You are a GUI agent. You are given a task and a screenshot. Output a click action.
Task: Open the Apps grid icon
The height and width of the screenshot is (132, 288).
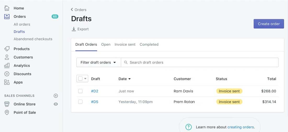pos(7,82)
